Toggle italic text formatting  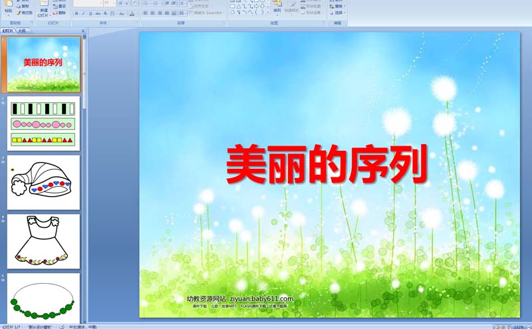tap(82, 13)
